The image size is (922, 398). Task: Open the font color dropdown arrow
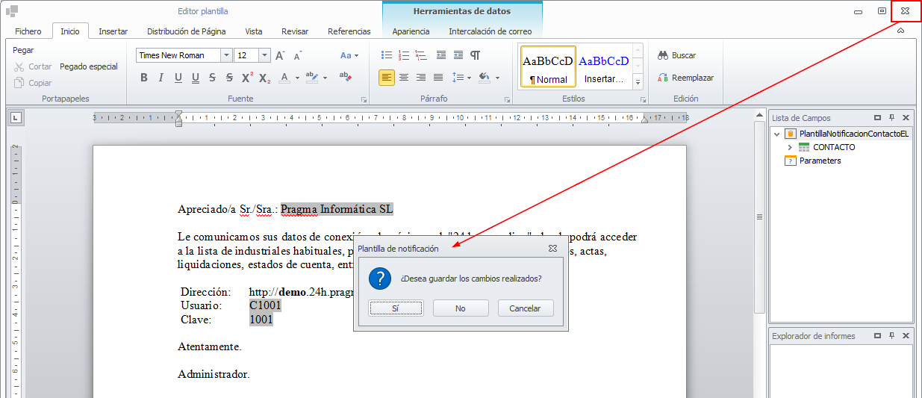click(x=297, y=78)
